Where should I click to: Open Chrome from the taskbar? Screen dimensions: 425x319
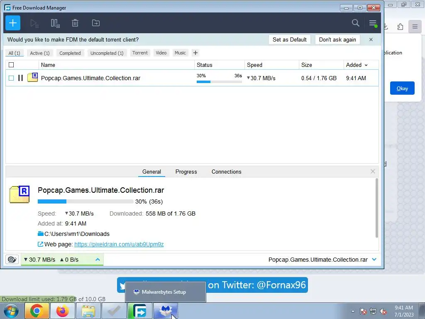(x=37, y=311)
